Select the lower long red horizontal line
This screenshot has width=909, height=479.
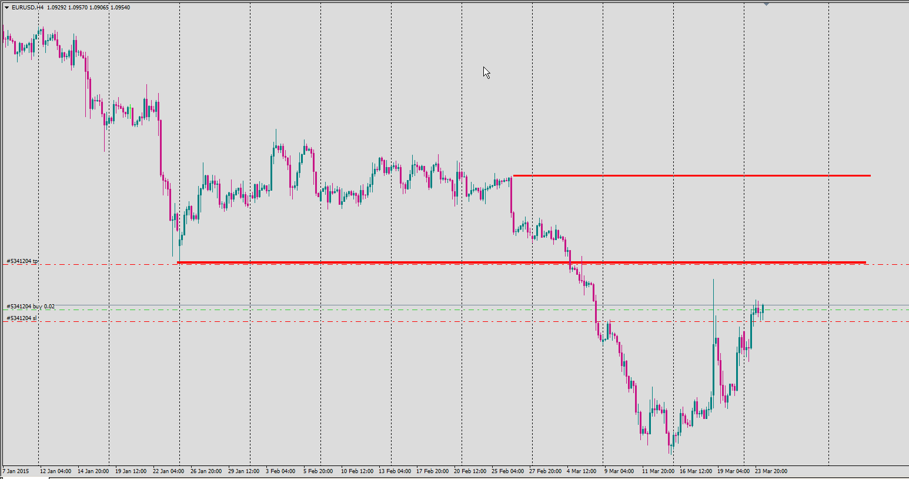tap(522, 262)
